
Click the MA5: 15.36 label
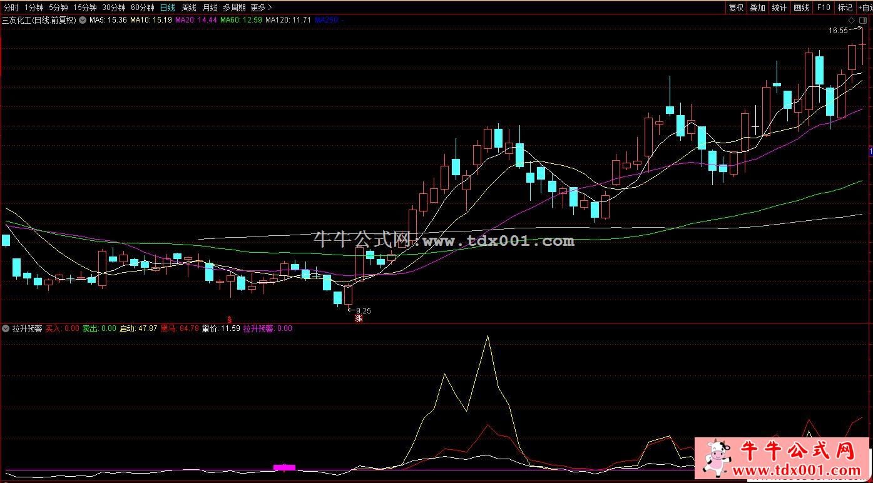click(108, 20)
